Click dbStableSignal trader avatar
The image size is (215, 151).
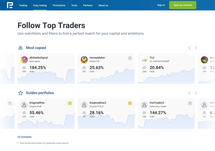coord(24,60)
